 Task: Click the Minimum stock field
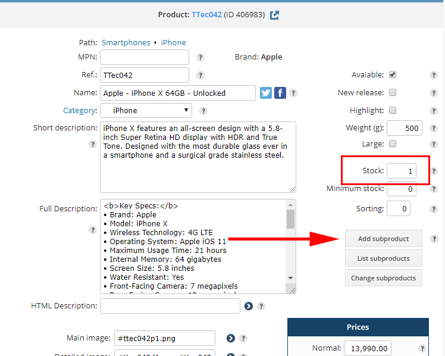coord(402,189)
